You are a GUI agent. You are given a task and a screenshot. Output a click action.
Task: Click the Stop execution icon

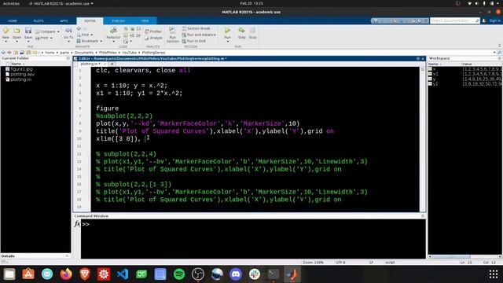pos(252,31)
